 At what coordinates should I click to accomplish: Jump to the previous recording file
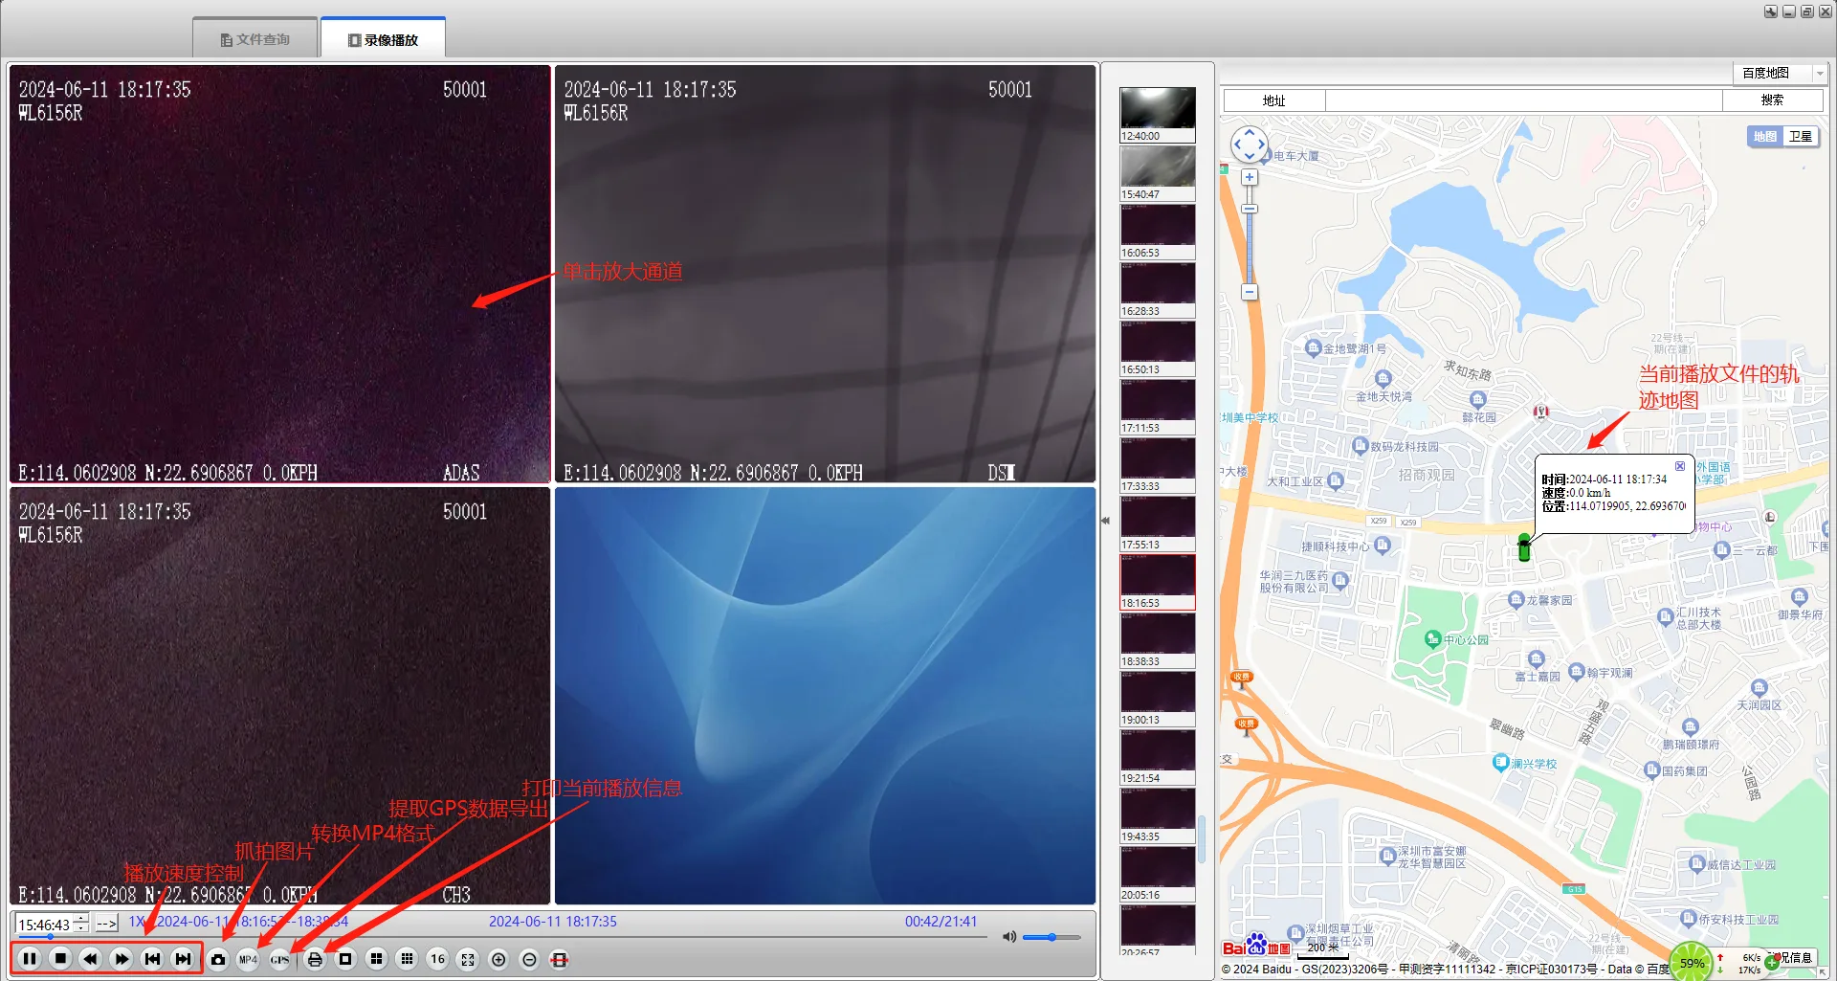152,959
